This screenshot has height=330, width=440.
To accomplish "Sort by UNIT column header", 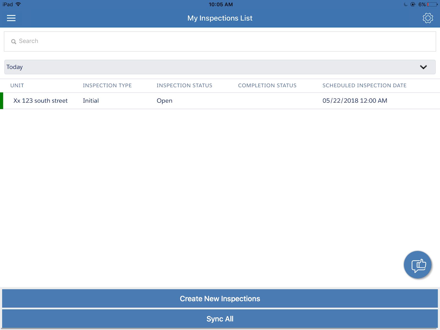I will click(x=17, y=86).
